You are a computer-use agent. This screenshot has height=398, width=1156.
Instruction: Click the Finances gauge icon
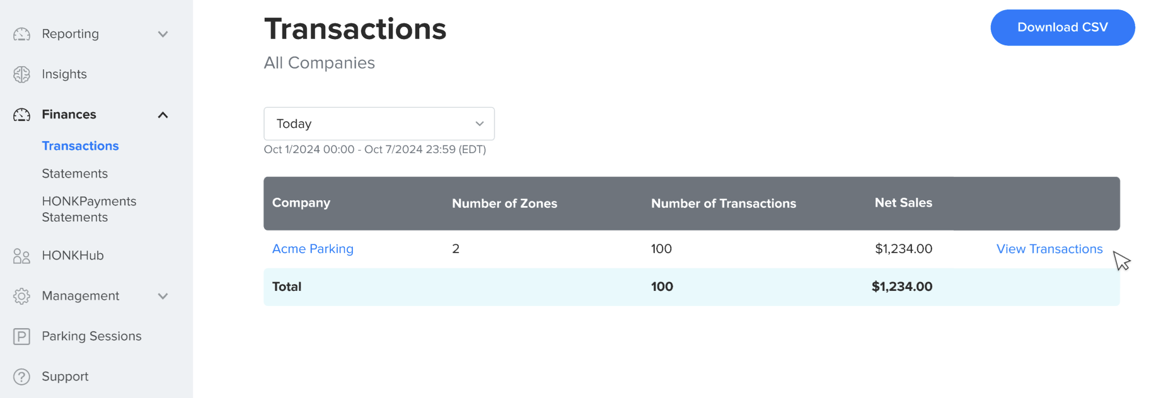[x=21, y=114]
